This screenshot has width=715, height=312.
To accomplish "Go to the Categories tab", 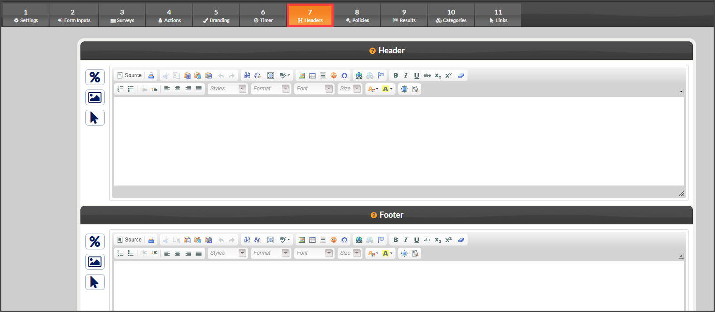I will point(451,15).
